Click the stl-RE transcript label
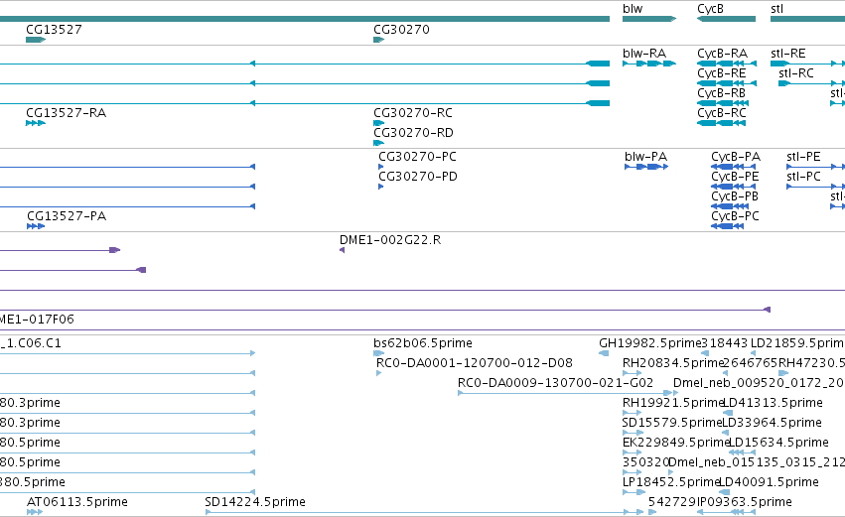Screen dimensions: 845x517 (787, 54)
